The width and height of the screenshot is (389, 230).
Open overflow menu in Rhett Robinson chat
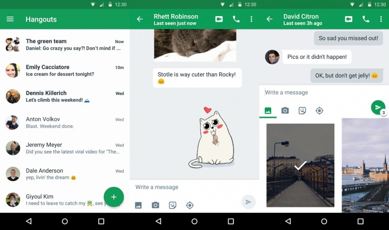tap(251, 19)
